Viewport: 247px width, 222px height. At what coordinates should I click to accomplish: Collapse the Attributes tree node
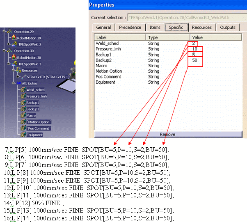(x=13, y=83)
